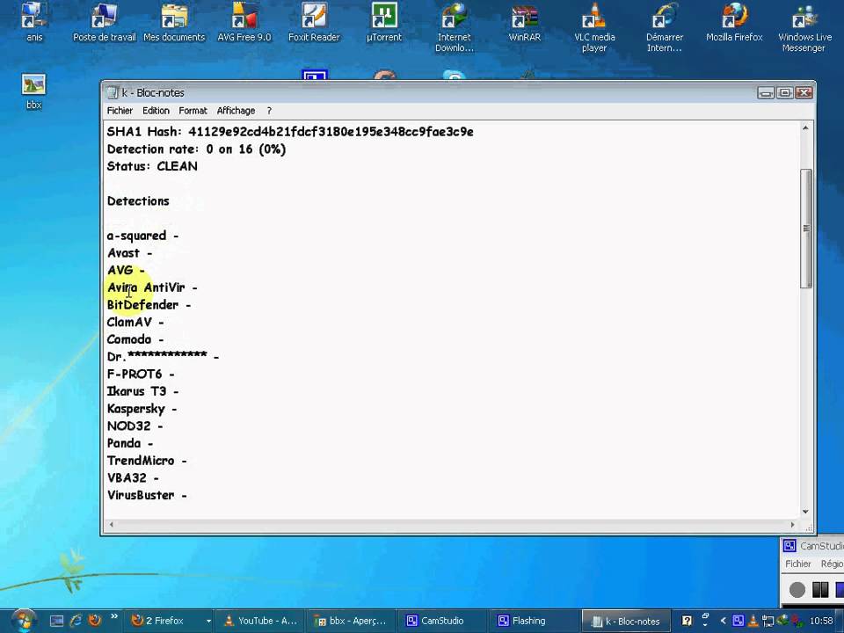Image resolution: width=844 pixels, height=633 pixels.
Task: Open Internet Download Manager shortcut
Action: coord(455,27)
